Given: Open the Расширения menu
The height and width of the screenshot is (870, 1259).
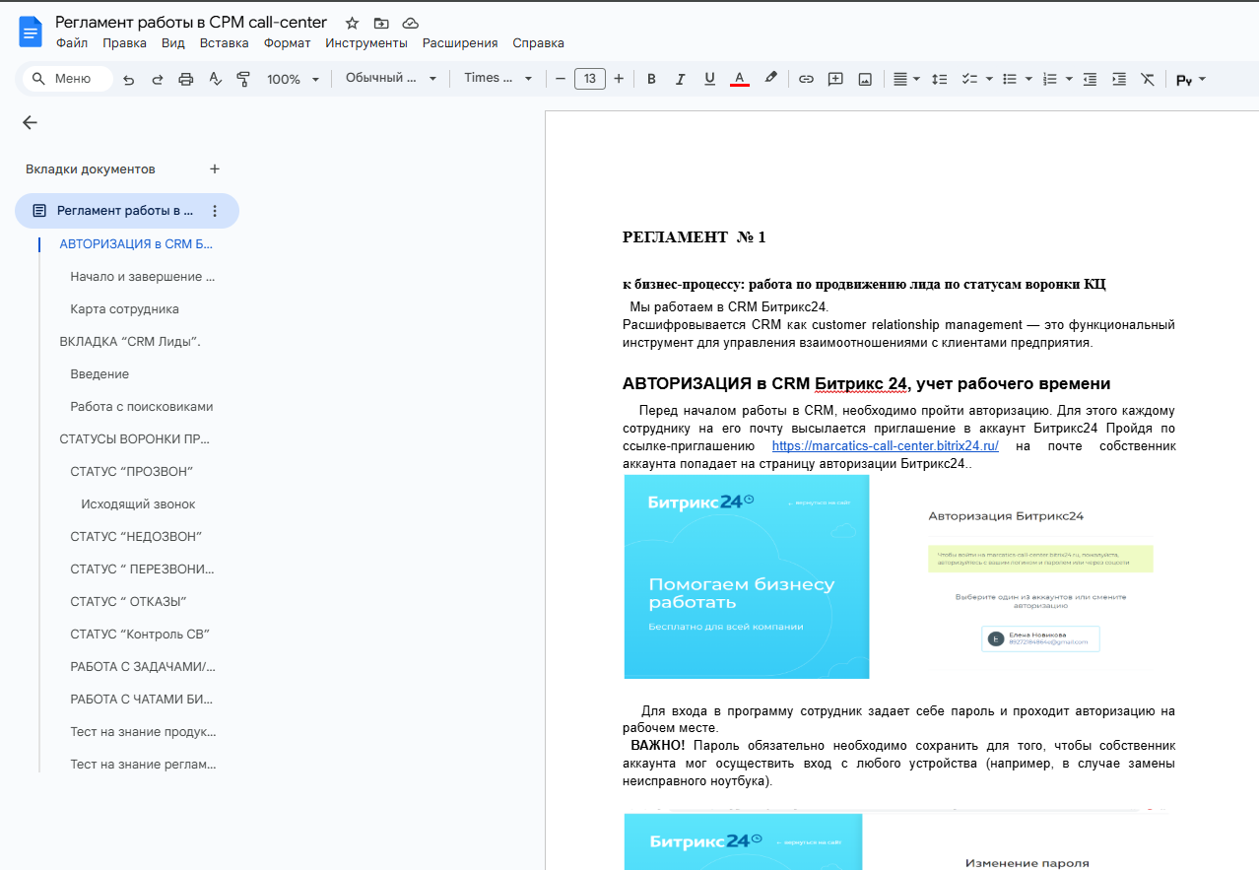Looking at the screenshot, I should click(460, 43).
